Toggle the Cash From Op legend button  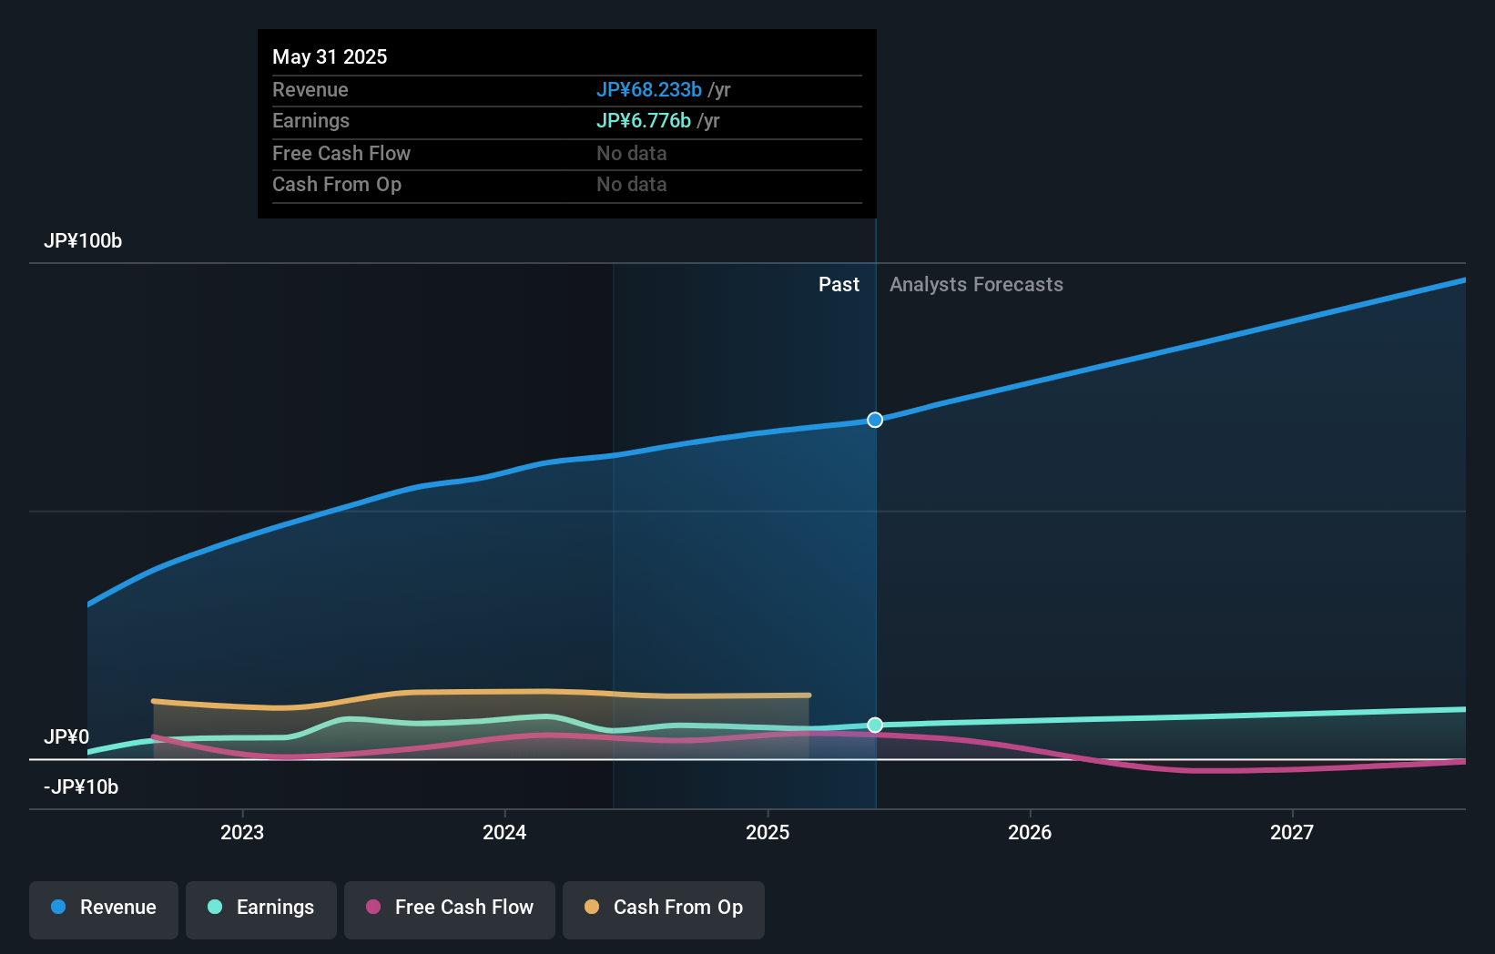[664, 909]
